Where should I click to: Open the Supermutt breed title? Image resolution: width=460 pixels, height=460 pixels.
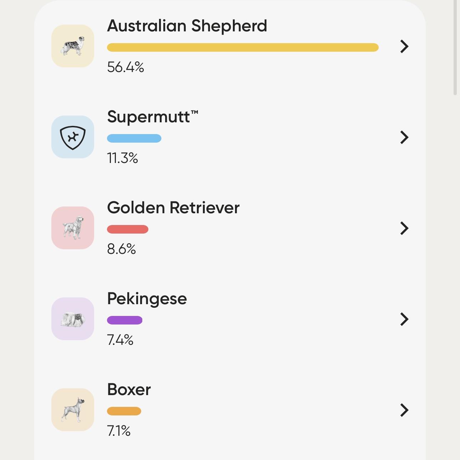pos(153,117)
